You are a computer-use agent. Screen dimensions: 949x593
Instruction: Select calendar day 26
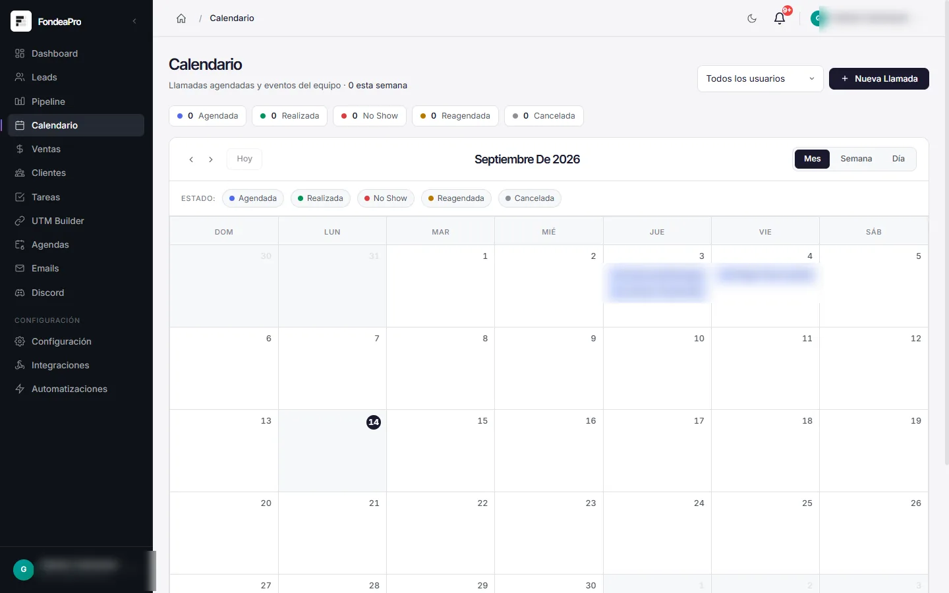[874, 533]
